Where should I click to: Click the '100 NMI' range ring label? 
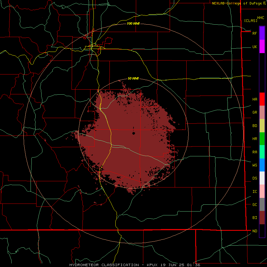coord(133,23)
